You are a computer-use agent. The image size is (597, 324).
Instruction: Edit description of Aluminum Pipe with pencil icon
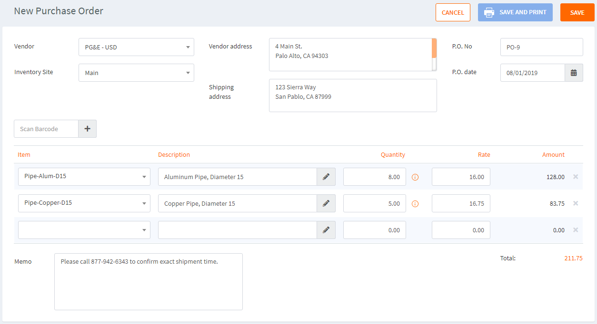[326, 177]
